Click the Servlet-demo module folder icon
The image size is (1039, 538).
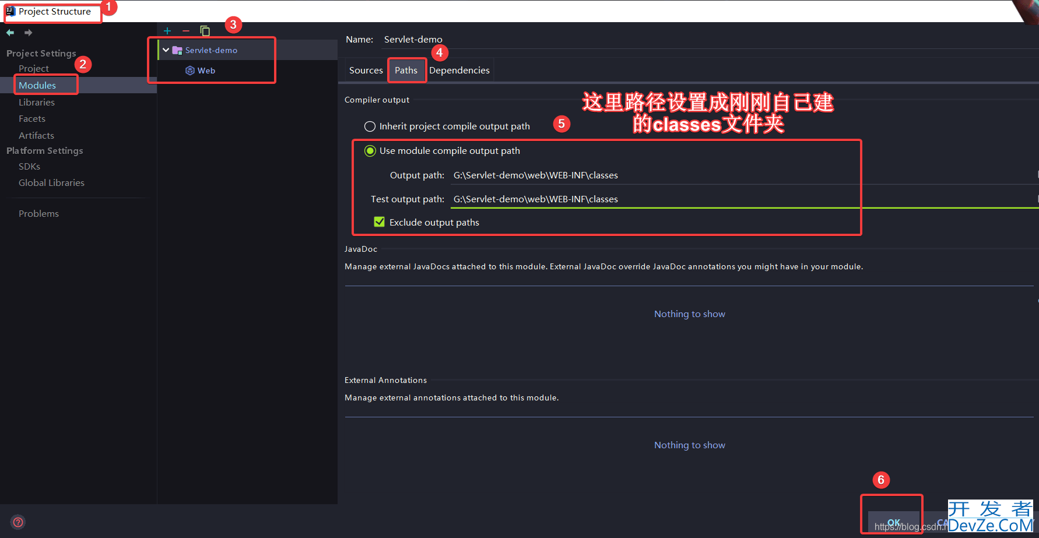click(177, 50)
